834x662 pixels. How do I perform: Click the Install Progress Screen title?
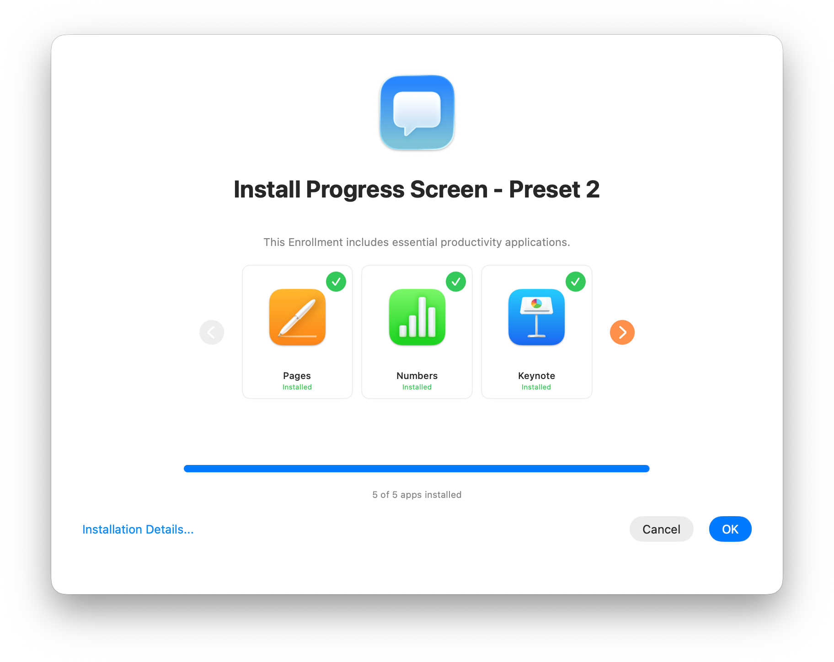click(x=417, y=189)
